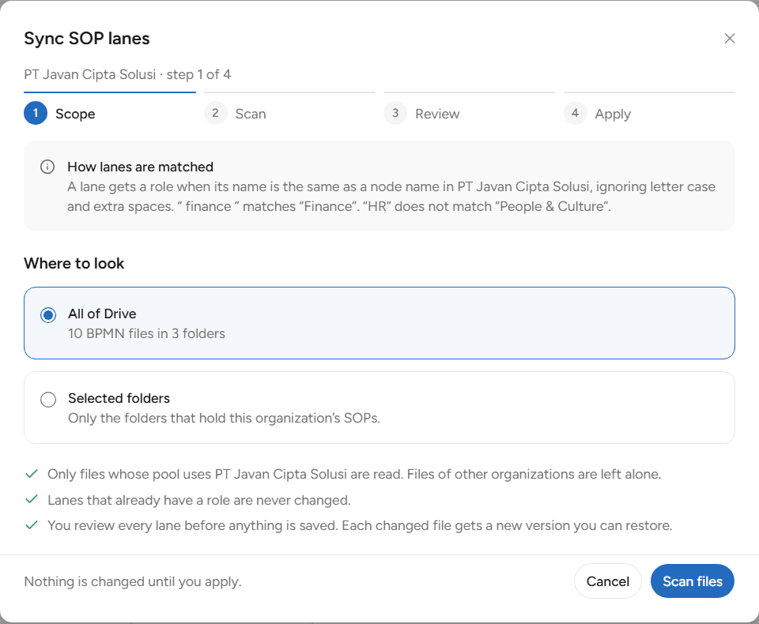Click the "10 BPMN files in 3 folders" text
This screenshot has width=759, height=624.
click(x=147, y=334)
